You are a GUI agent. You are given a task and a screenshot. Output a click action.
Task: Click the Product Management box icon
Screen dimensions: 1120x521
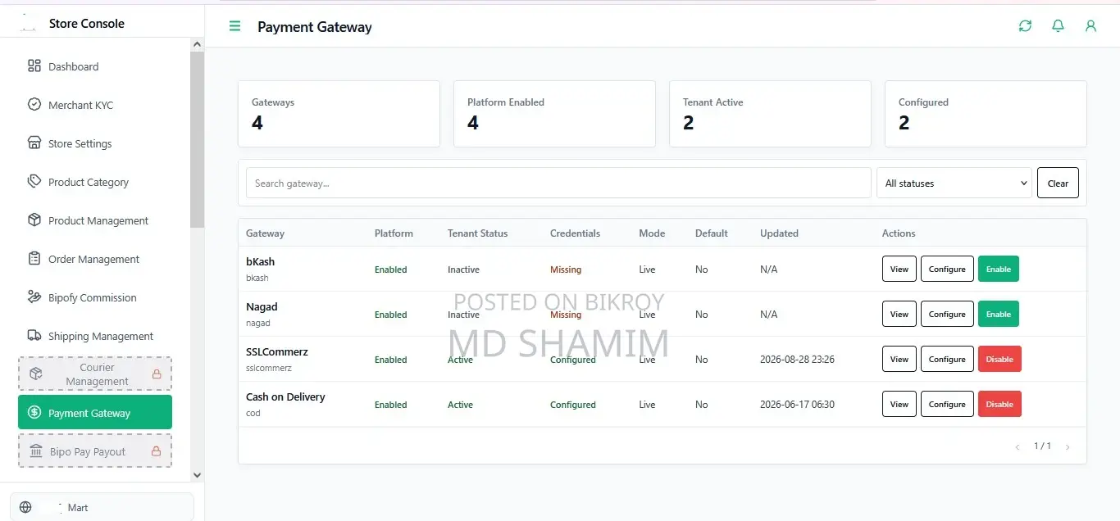point(34,220)
